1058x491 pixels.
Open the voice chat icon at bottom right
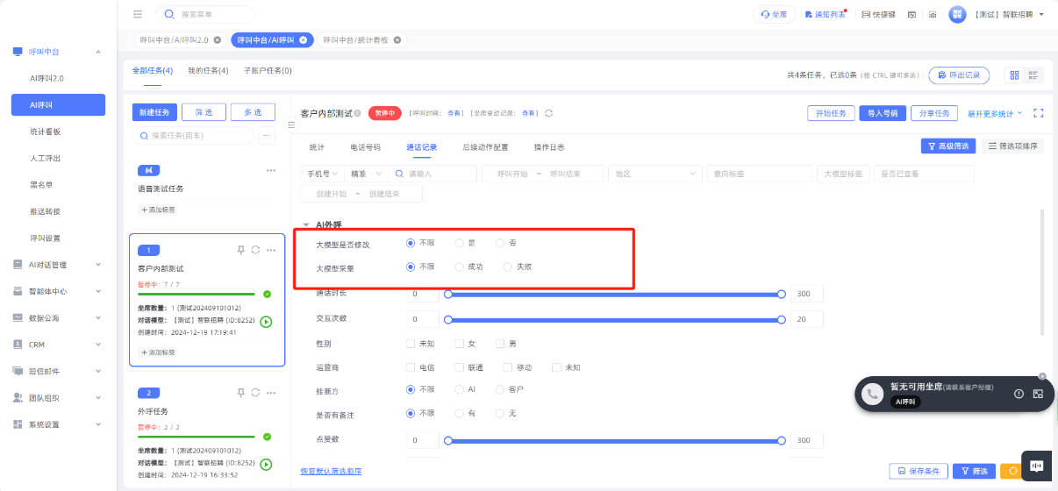click(1036, 466)
